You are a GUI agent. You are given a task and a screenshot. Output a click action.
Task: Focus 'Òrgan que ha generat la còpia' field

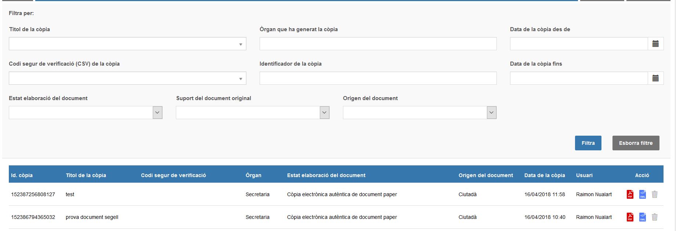click(x=378, y=44)
